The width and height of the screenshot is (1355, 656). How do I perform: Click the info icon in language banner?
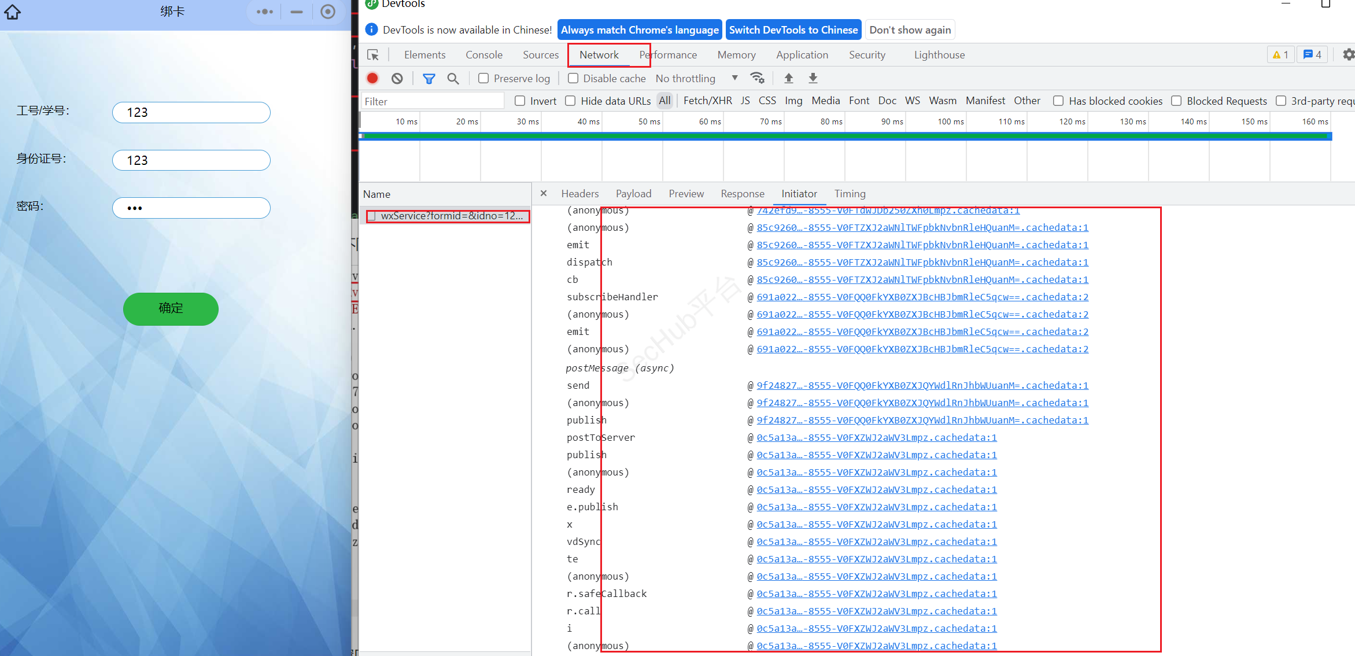click(372, 30)
